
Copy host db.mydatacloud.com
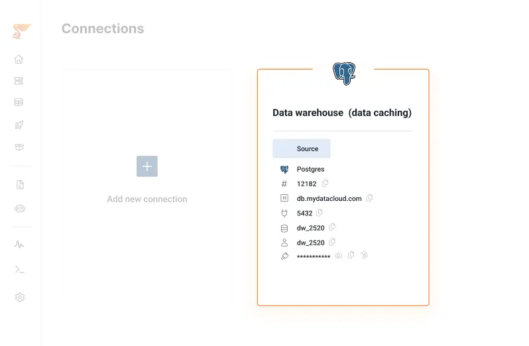click(369, 198)
